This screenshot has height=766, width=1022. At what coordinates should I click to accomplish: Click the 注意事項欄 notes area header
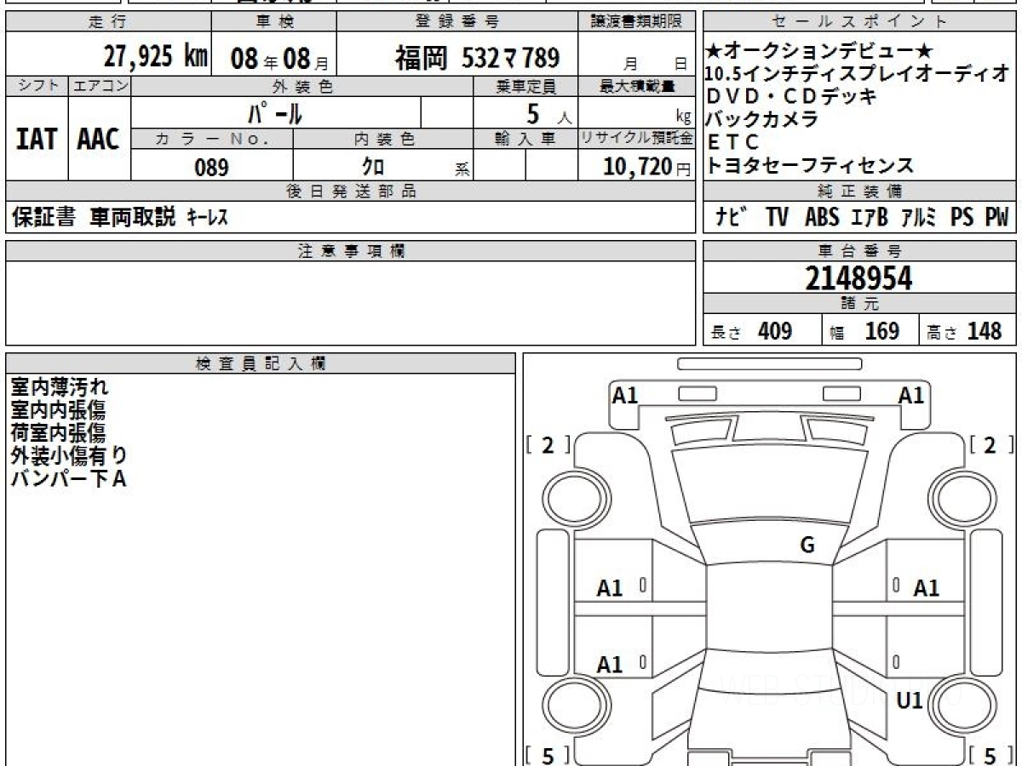click(350, 251)
